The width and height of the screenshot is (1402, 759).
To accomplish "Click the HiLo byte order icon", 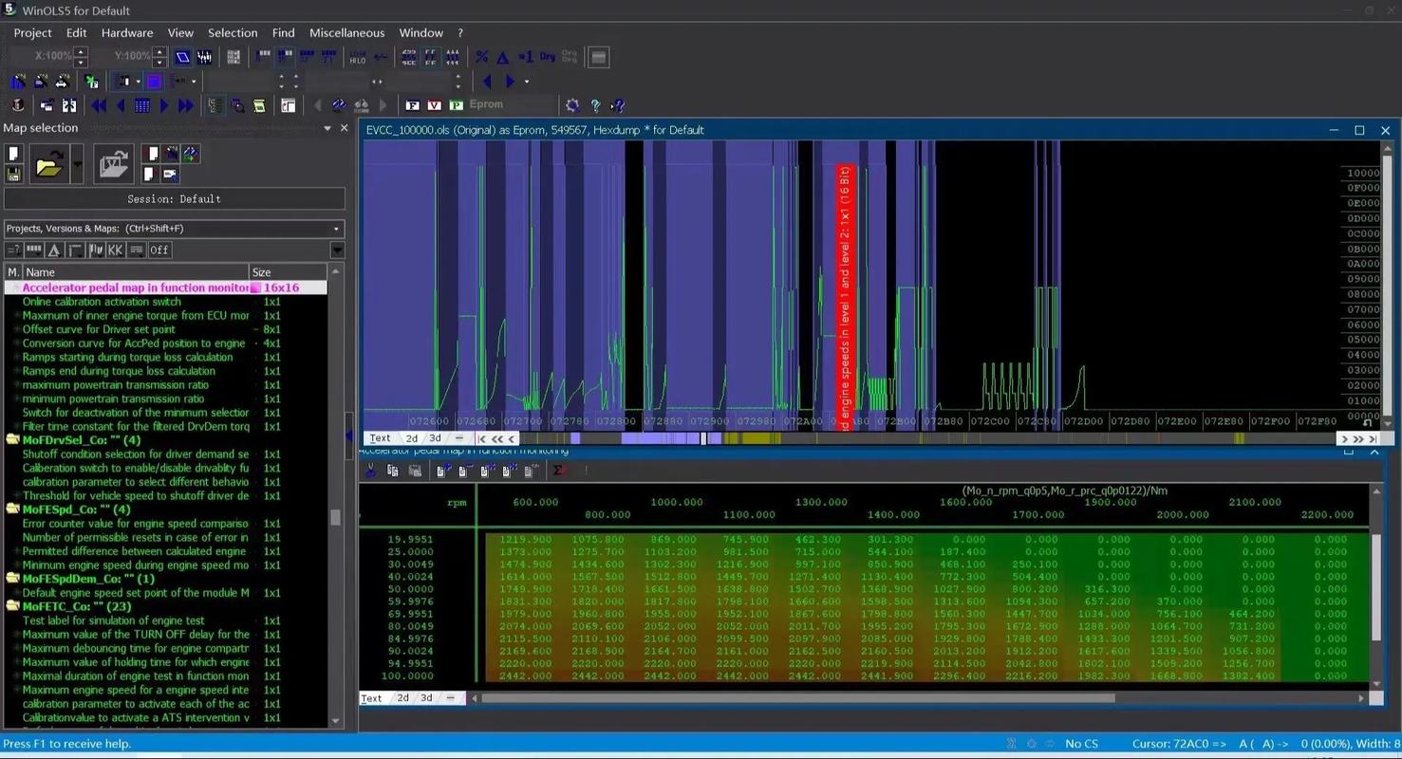I will coord(358,57).
